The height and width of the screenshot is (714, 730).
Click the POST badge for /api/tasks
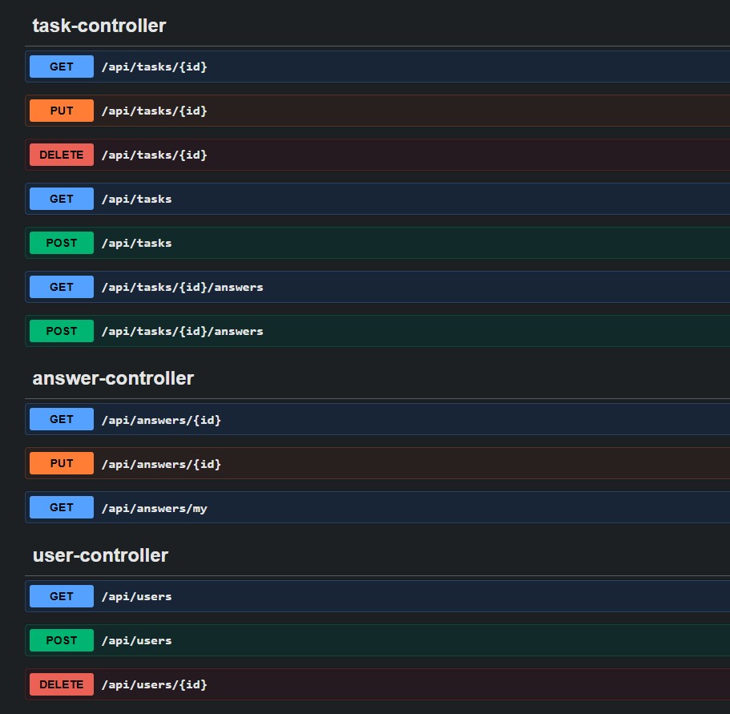coord(62,243)
